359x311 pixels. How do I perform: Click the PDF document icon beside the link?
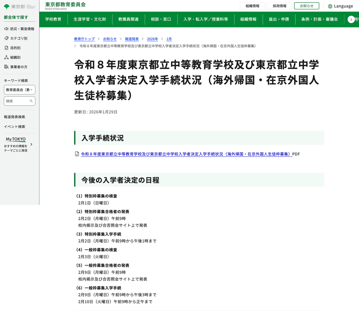[77, 154]
